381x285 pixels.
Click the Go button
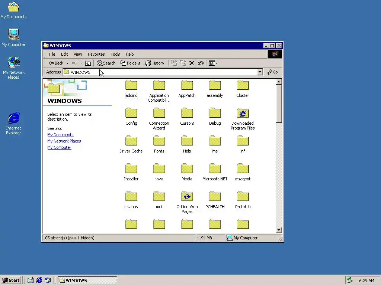pyautogui.click(x=273, y=72)
